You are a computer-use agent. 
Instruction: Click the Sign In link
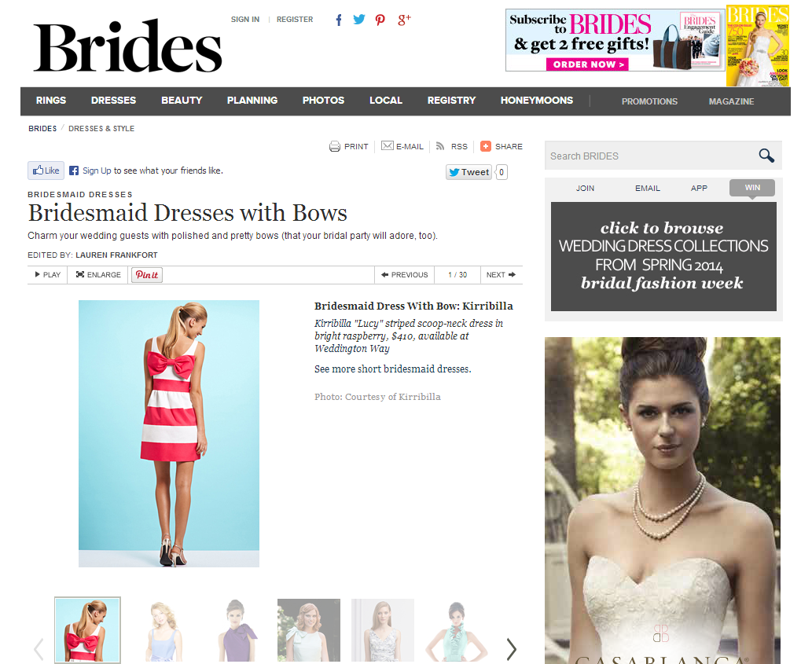245,20
